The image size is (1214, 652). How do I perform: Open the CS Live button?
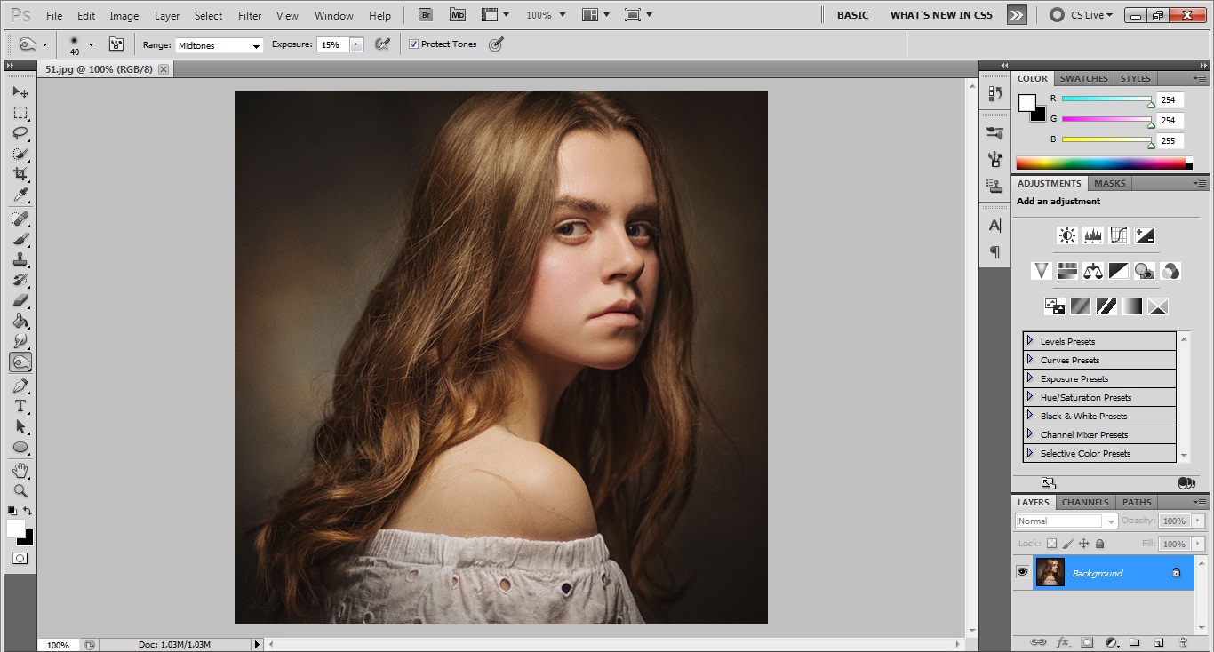pos(1081,15)
